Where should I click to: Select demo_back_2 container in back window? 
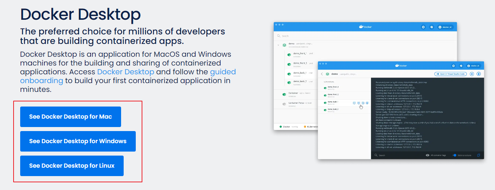click(300, 82)
